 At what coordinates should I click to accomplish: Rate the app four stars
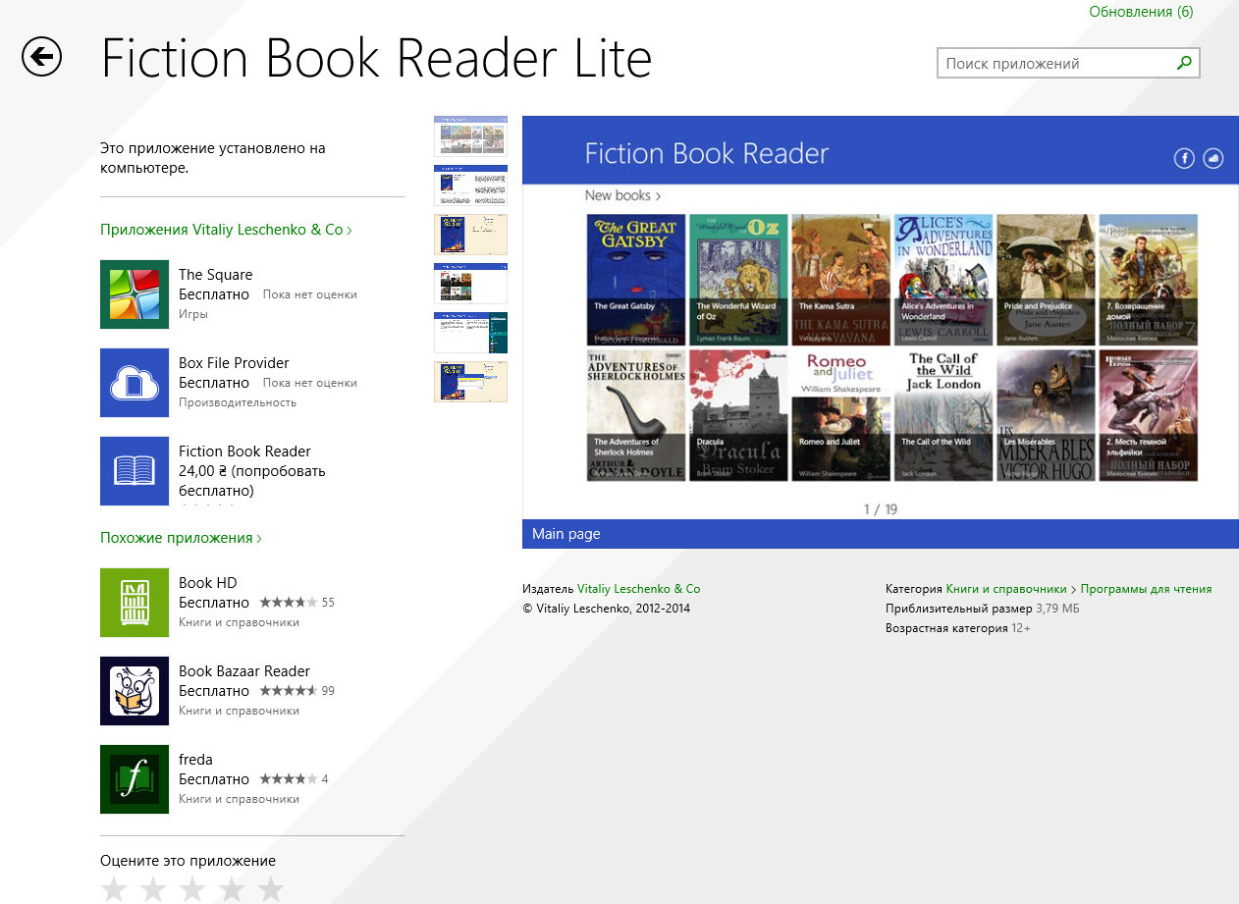(x=232, y=889)
